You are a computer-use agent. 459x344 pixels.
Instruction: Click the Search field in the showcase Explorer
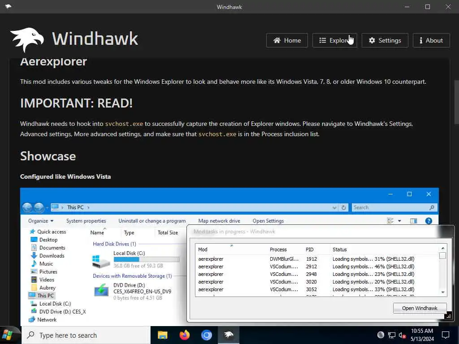(394, 207)
